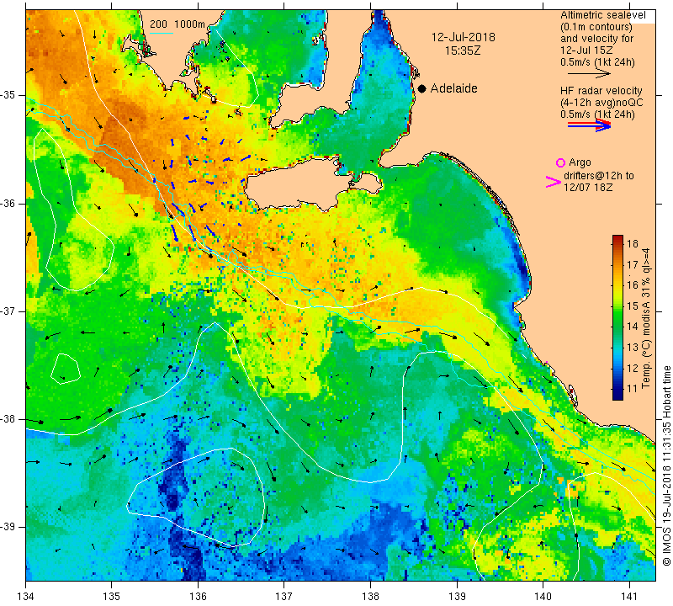
Task: Click the '200 1000m' legend text
Action: [x=178, y=24]
